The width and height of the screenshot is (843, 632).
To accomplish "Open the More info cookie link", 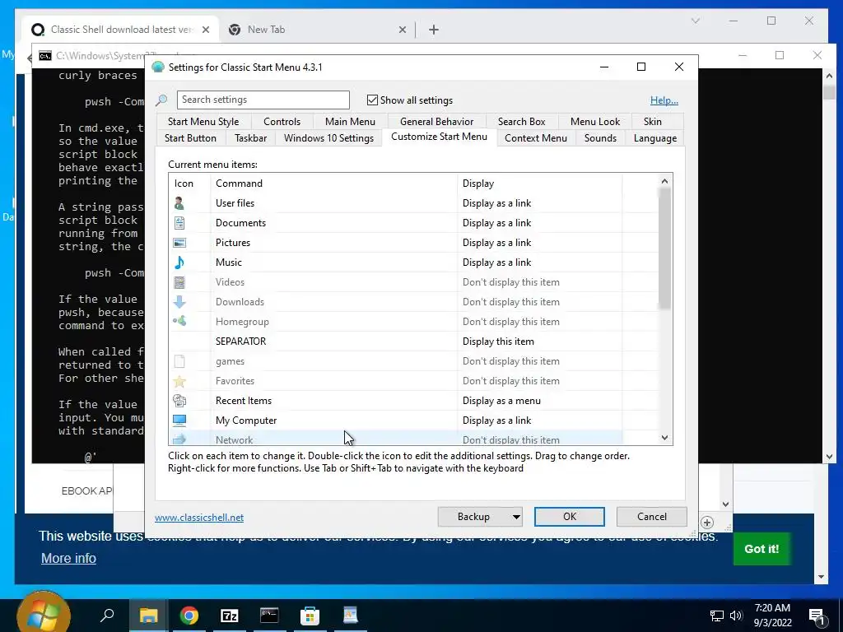I will pos(69,559).
